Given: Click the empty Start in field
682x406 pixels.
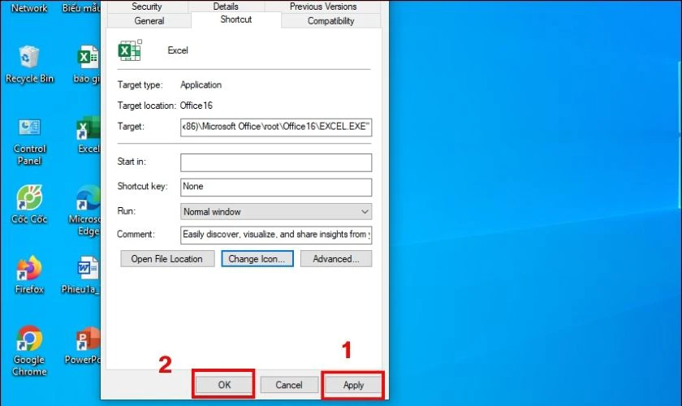Looking at the screenshot, I should [x=276, y=162].
